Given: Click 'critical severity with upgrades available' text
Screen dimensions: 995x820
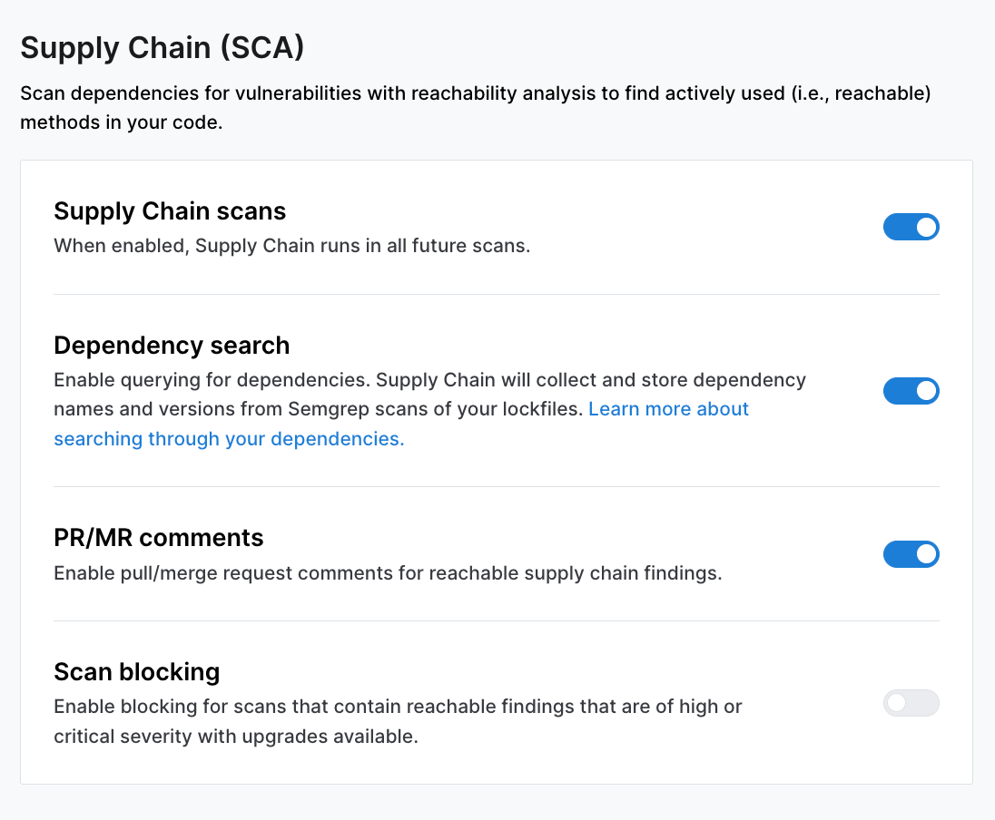Looking at the screenshot, I should click(x=236, y=736).
